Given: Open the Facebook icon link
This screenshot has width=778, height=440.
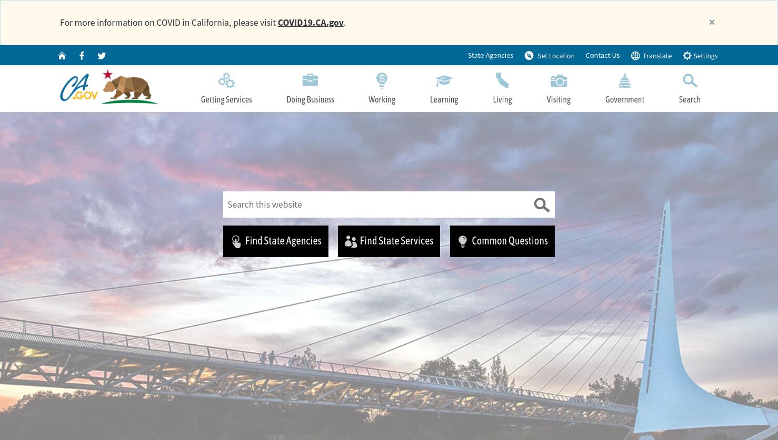Looking at the screenshot, I should (x=82, y=56).
